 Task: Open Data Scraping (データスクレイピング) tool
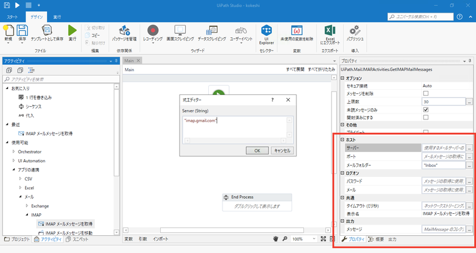[212, 31]
